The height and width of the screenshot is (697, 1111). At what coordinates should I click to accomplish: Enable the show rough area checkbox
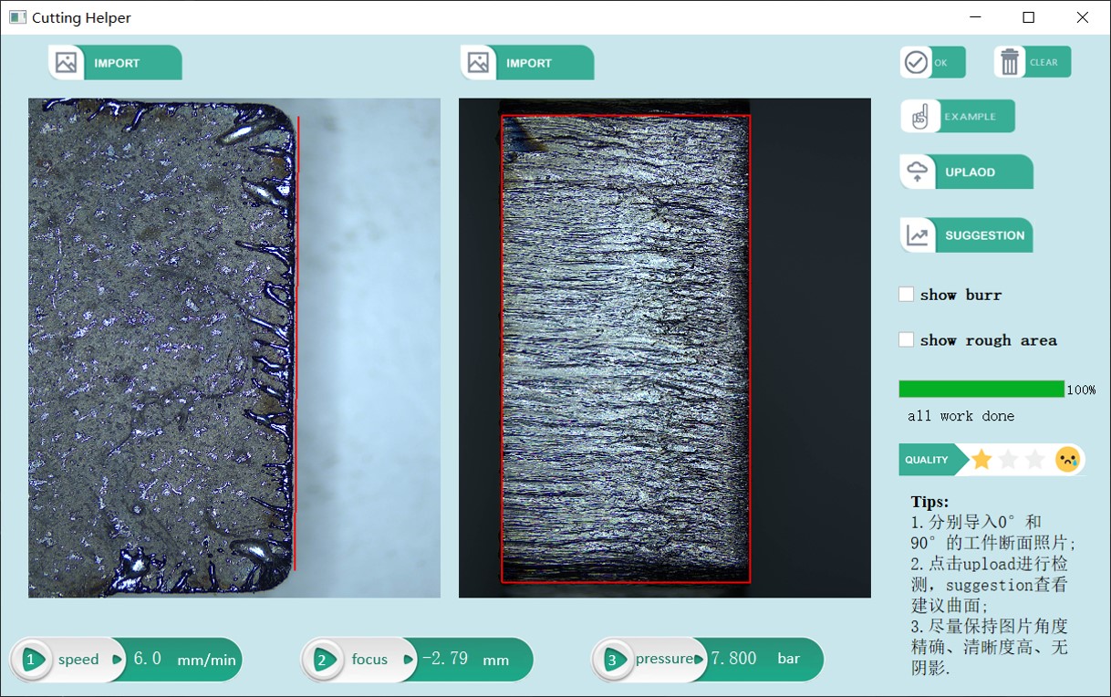(906, 340)
